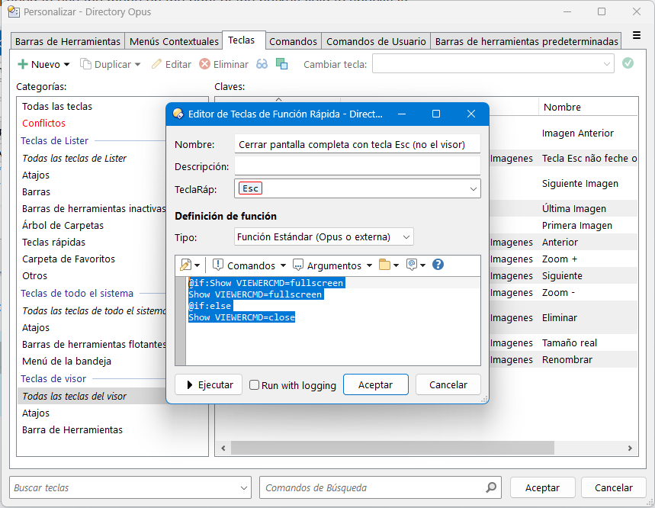Open the Tipo function type dropdown
Image resolution: width=655 pixels, height=508 pixels.
(324, 237)
